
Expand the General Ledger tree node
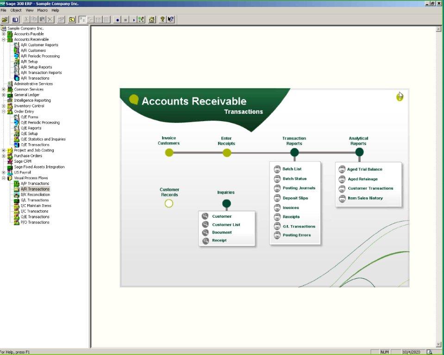(x=4, y=95)
